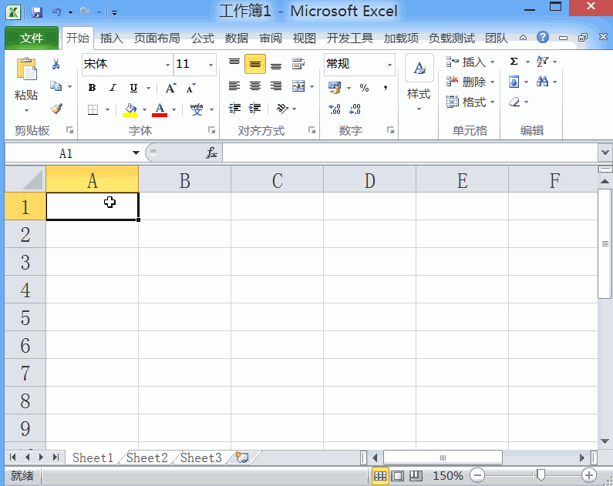Decrease font size with the small A icon
Viewport: 613px width, 486px height.
coord(190,89)
